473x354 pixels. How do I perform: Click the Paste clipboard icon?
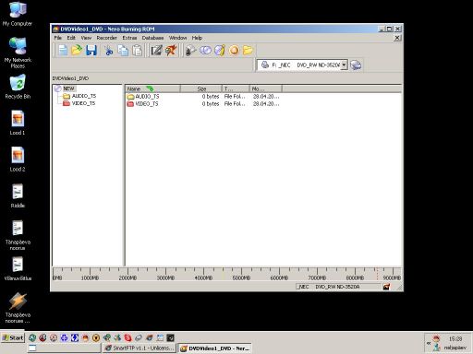[x=137, y=50]
